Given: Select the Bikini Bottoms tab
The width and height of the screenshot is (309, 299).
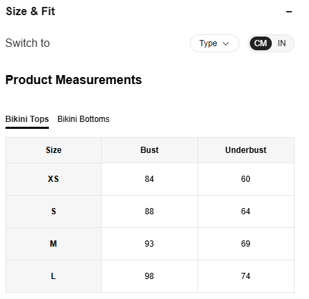Looking at the screenshot, I should click(83, 119).
